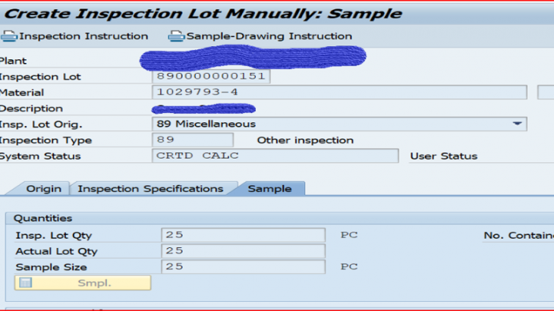Viewport: 554px width, 311px height.
Task: Click the Inspection Type field showing 89
Action: [x=193, y=140]
